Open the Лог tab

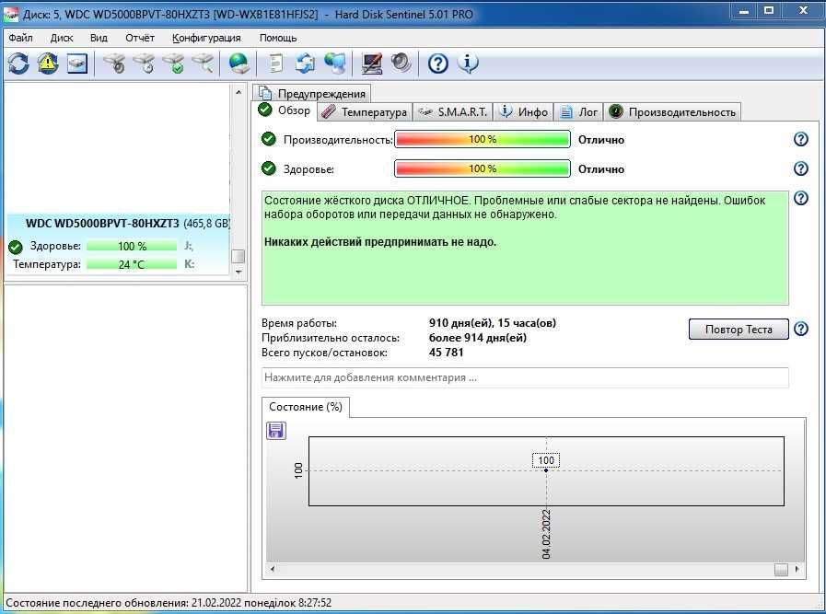(578, 112)
